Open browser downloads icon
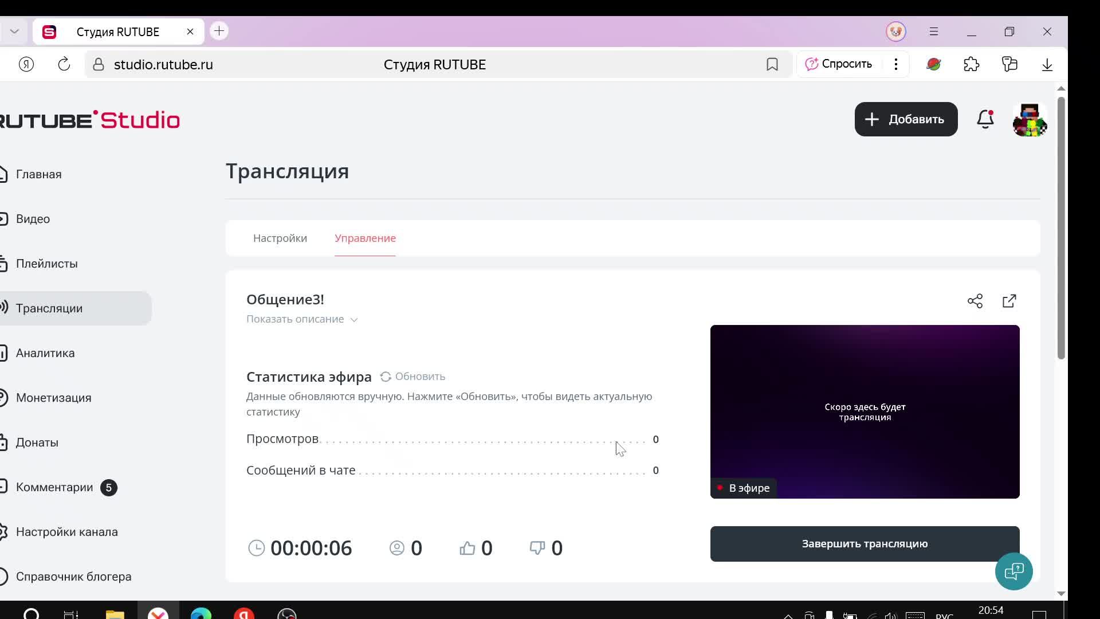 point(1047,64)
